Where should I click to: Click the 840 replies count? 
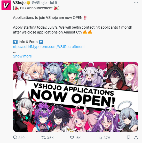(21, 138)
